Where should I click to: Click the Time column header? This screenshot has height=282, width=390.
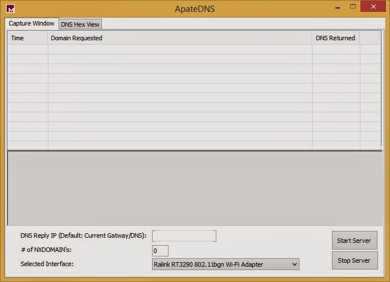(x=27, y=38)
